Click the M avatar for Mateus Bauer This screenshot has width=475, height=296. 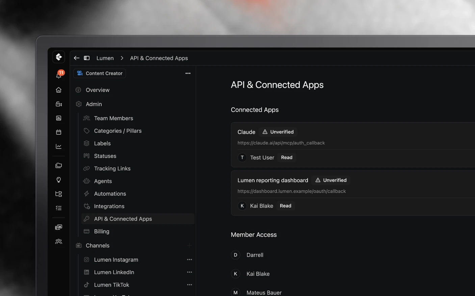235,293
